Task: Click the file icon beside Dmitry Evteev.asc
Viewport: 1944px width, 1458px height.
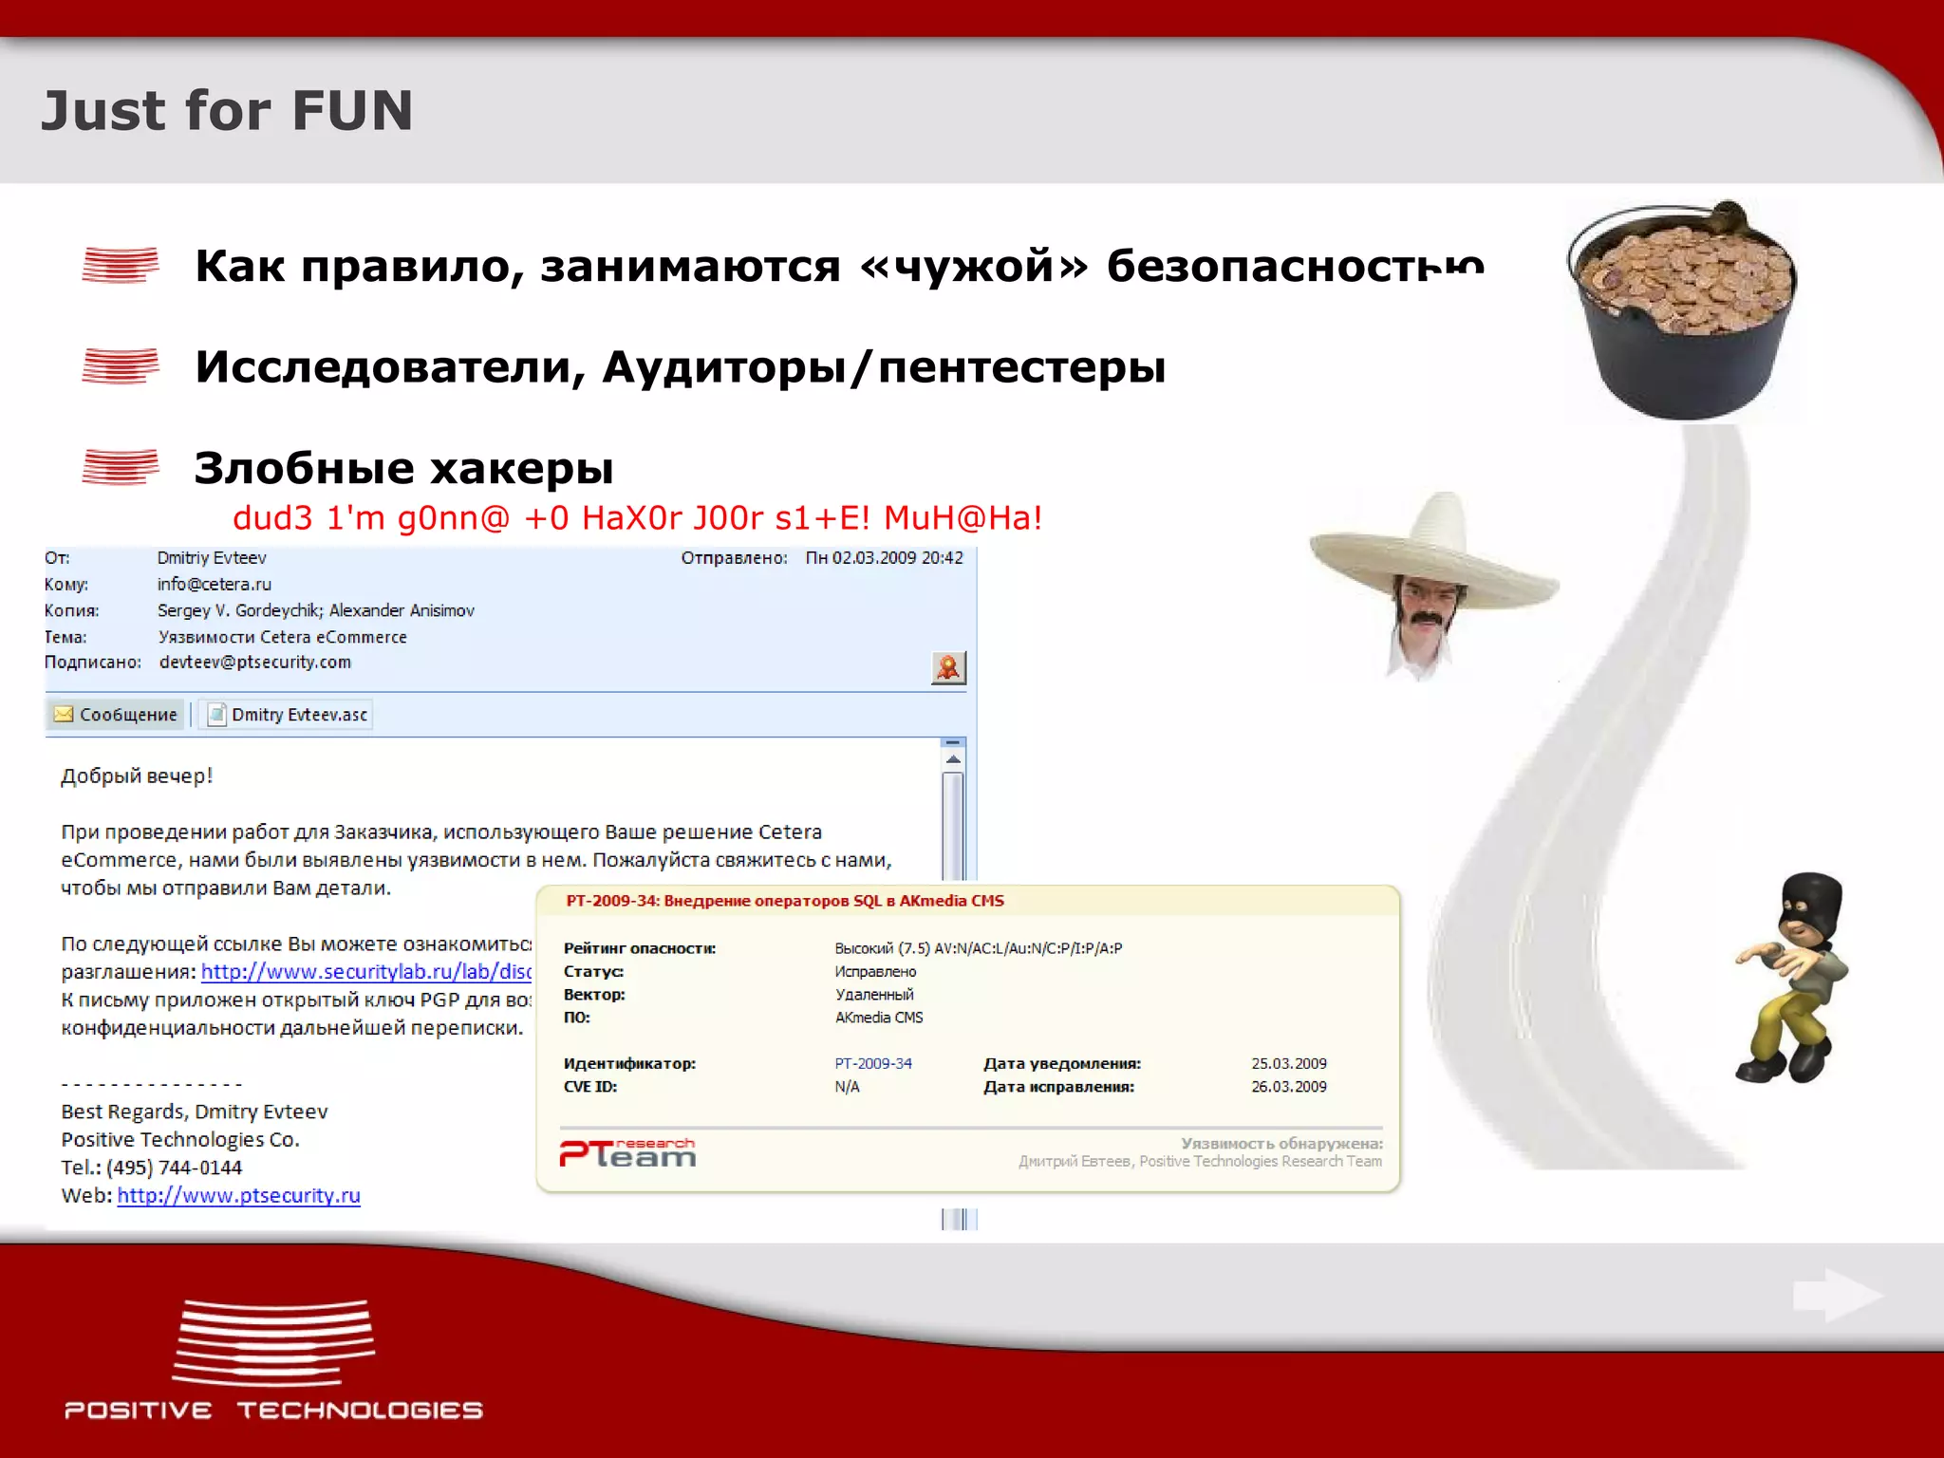Action: [x=216, y=714]
